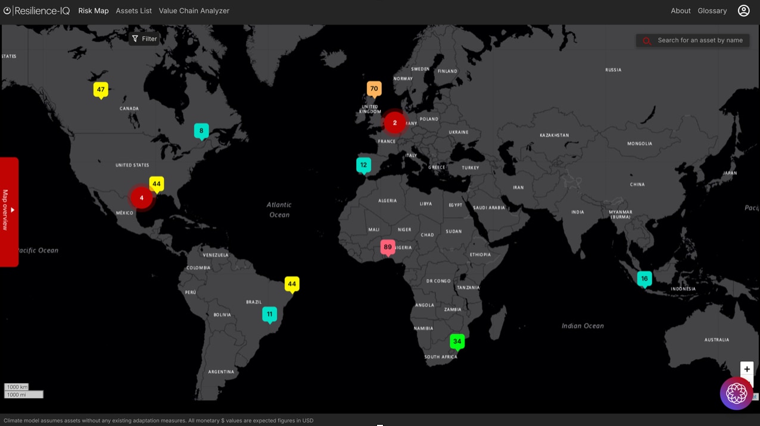Select the teal 12 marker near Spain
The height and width of the screenshot is (426, 760).
363,165
